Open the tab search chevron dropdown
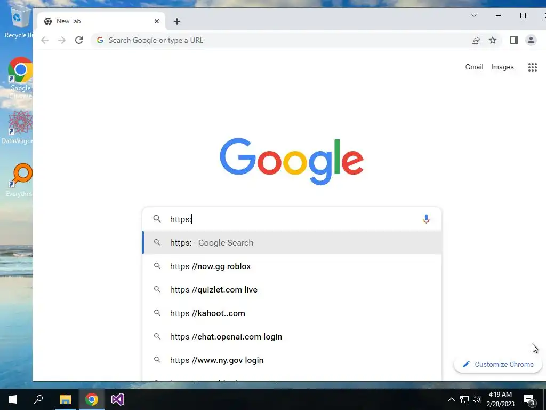The height and width of the screenshot is (410, 546). (474, 15)
